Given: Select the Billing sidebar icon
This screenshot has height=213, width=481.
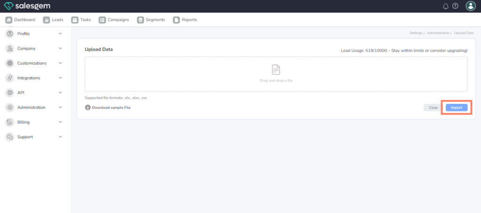Looking at the screenshot, I should 10,122.
